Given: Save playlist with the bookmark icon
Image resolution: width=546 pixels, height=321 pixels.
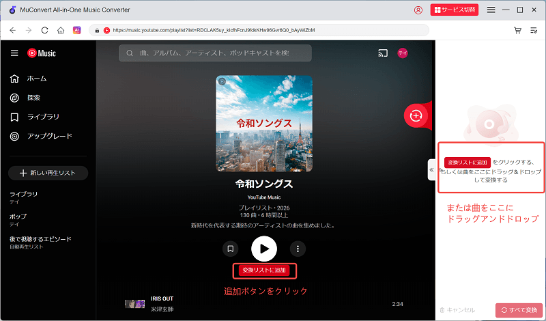Looking at the screenshot, I should [231, 249].
